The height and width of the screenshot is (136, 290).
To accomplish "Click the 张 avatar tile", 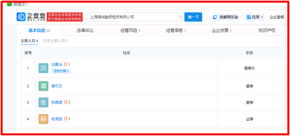I will click(43, 102).
